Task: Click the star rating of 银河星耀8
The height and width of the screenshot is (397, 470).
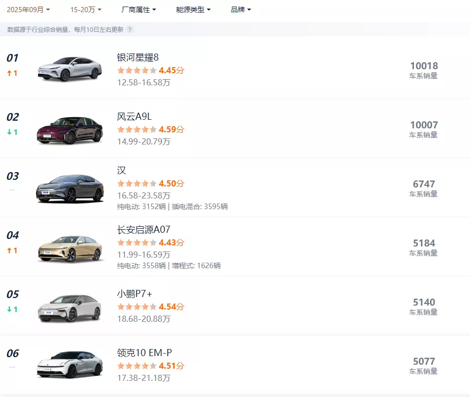Action: (136, 71)
